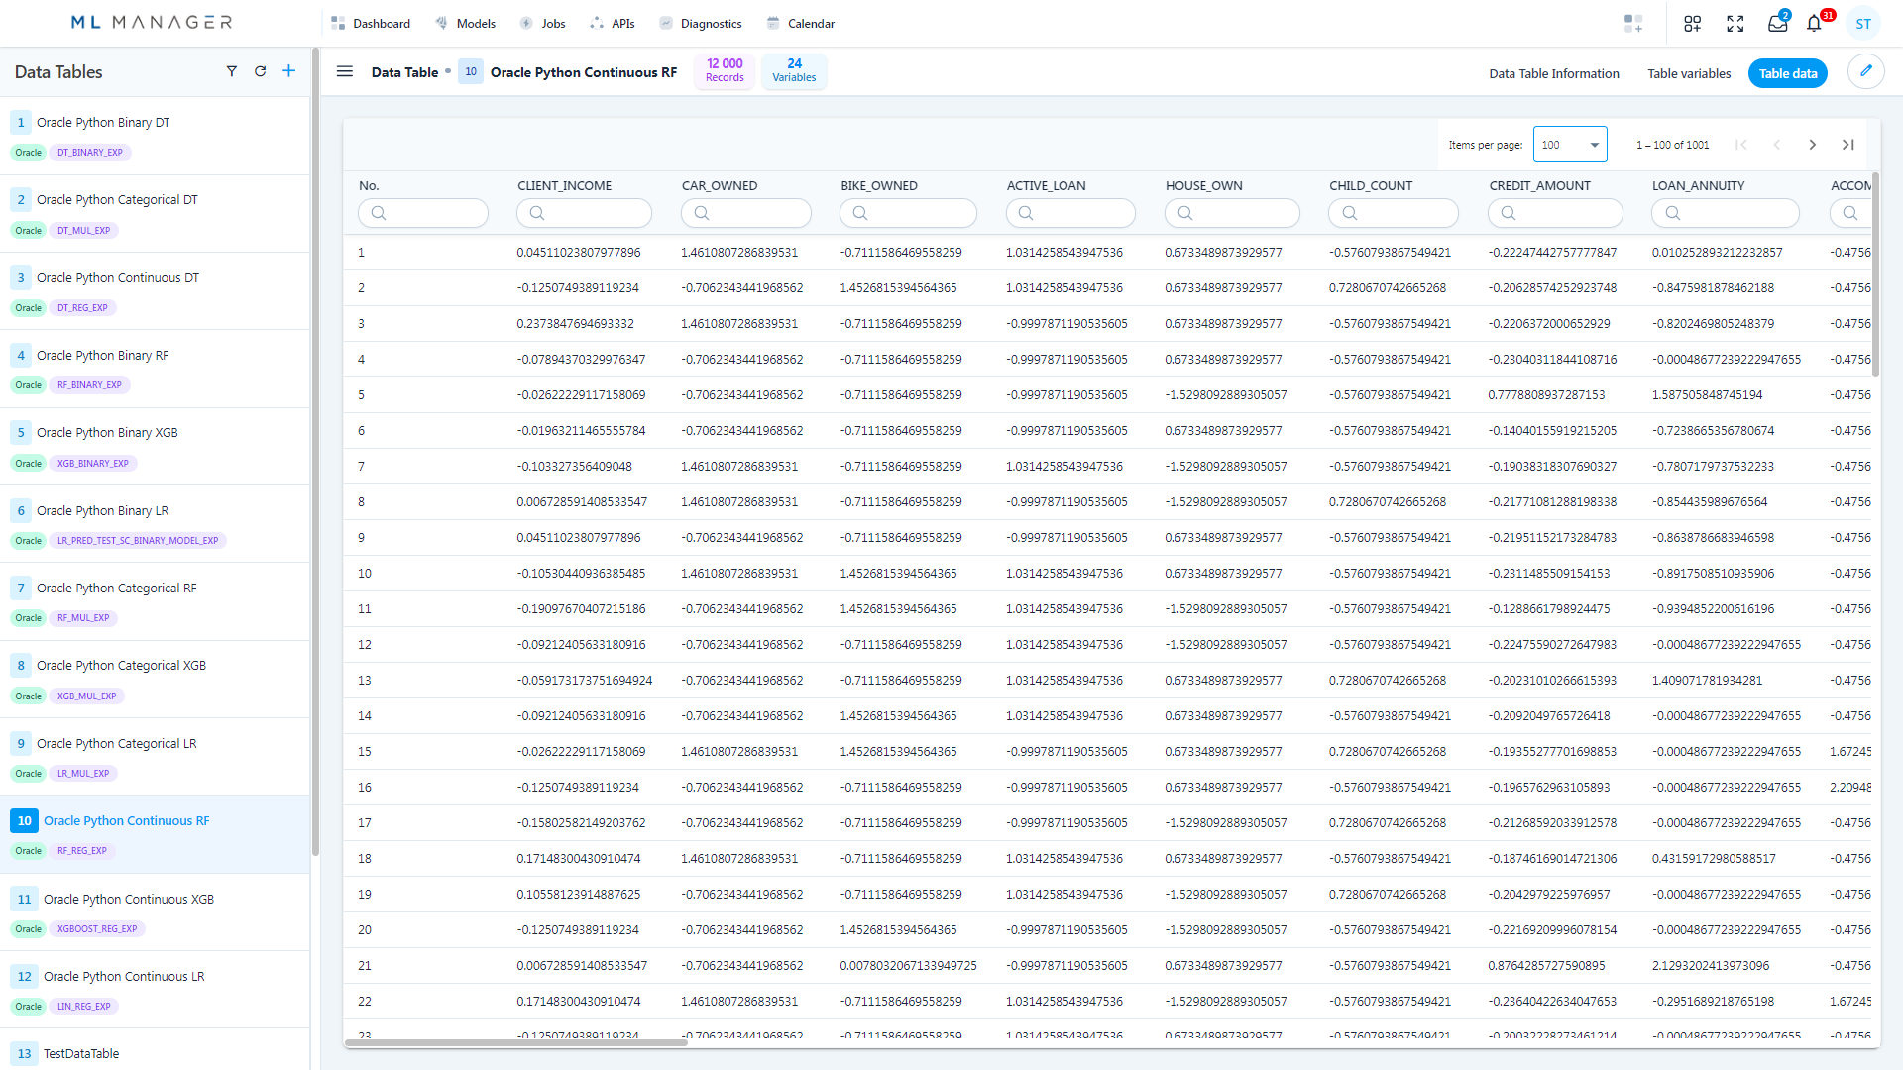Click the 12 000 Records badge
The height and width of the screenshot is (1070, 1903).
pos(725,70)
